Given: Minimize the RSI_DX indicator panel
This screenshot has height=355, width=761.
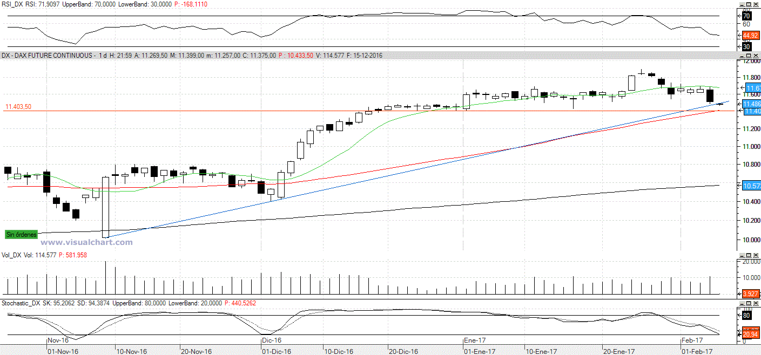Looking at the screenshot, I should [x=742, y=4].
